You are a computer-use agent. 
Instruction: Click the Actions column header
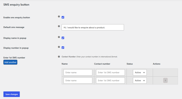click(157, 64)
